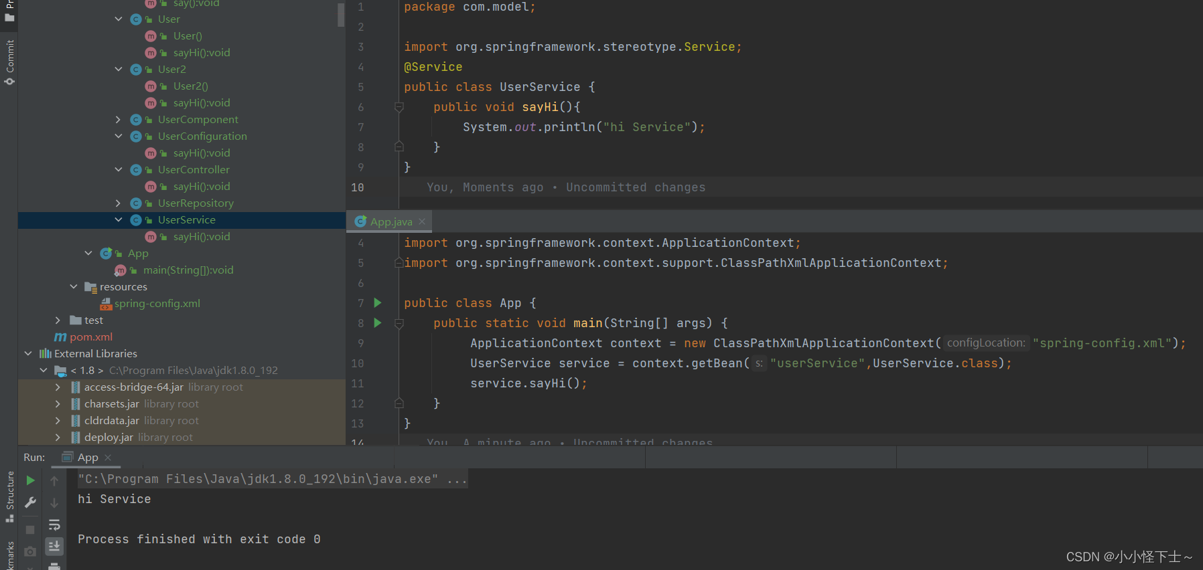
Task: Click the JDK 1.8 folder icon
Action: pyautogui.click(x=60, y=371)
